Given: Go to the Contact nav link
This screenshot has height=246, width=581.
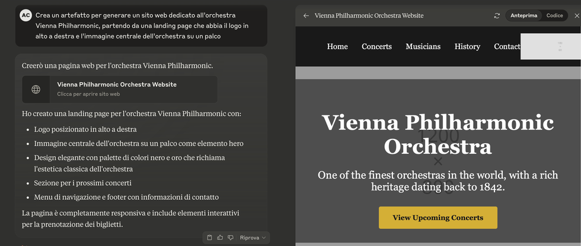Looking at the screenshot, I should (x=507, y=47).
